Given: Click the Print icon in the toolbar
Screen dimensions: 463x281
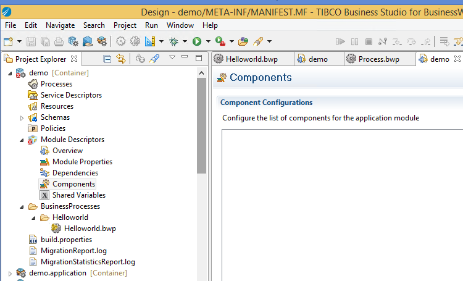Looking at the screenshot, I should tap(59, 41).
